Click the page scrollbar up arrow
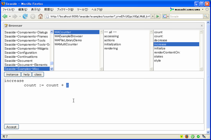The height and width of the screenshot is (140, 211). click(x=208, y=23)
